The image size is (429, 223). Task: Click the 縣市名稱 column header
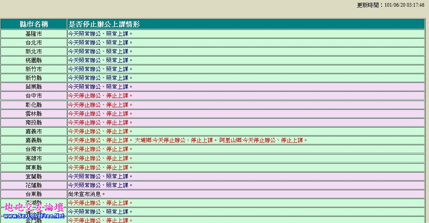point(34,24)
